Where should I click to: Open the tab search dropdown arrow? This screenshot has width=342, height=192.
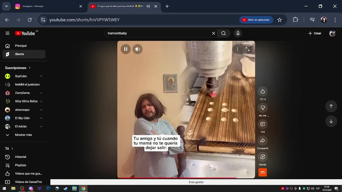point(6,6)
